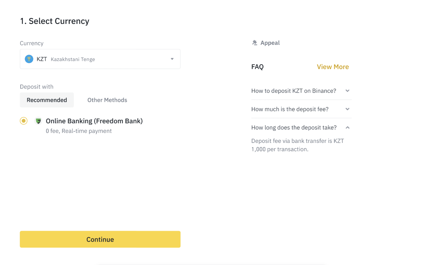
Task: Click the "How long does the deposit take?" question
Action: coord(294,128)
